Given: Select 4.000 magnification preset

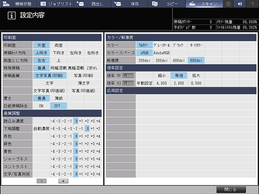Looking at the screenshot, I should 161,83.
